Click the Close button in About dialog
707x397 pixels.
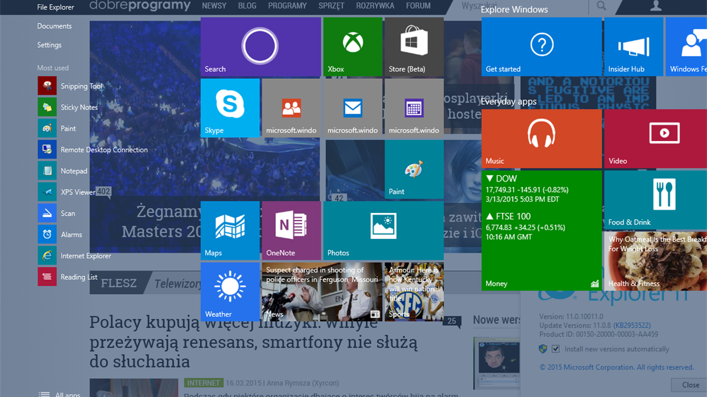point(689,385)
